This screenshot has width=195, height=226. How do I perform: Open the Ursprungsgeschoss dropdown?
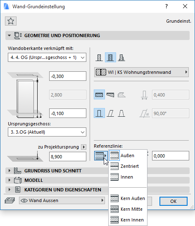[x=47, y=132]
